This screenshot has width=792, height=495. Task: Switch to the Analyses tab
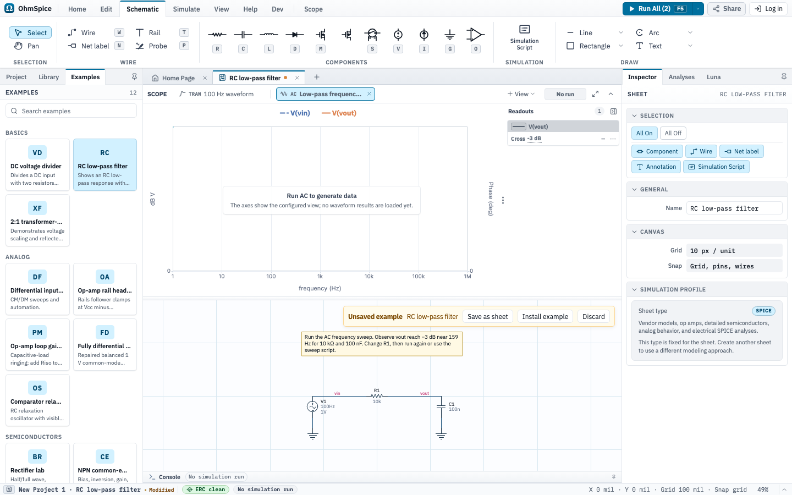681,77
